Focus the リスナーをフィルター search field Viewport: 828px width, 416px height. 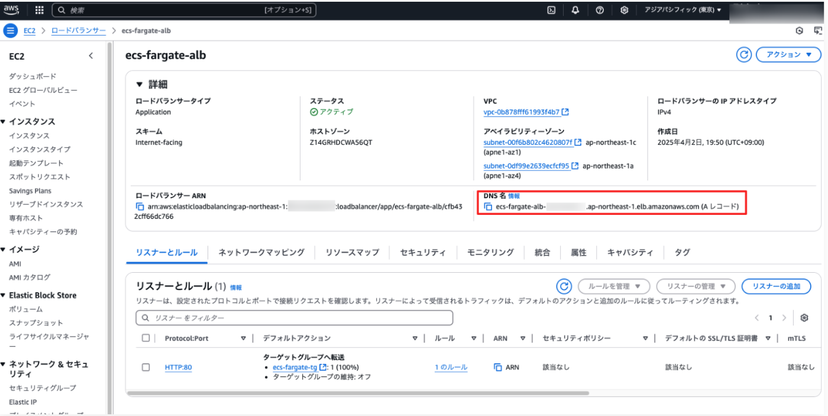click(x=294, y=318)
